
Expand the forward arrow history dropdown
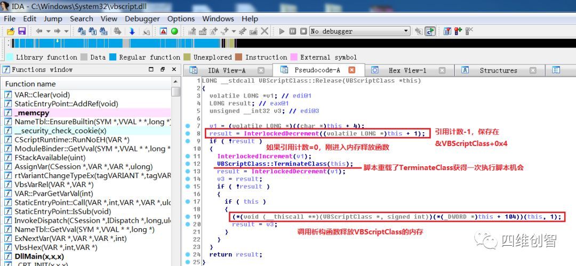[65, 31]
